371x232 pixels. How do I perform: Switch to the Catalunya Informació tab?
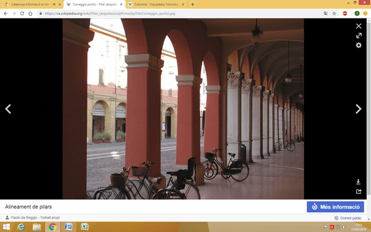pyautogui.click(x=30, y=4)
